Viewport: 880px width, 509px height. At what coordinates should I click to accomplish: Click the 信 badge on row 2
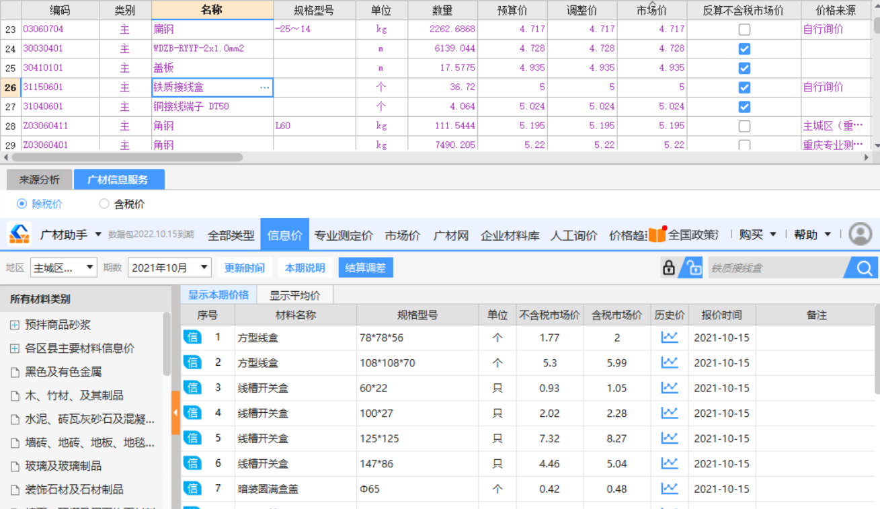[x=192, y=362]
